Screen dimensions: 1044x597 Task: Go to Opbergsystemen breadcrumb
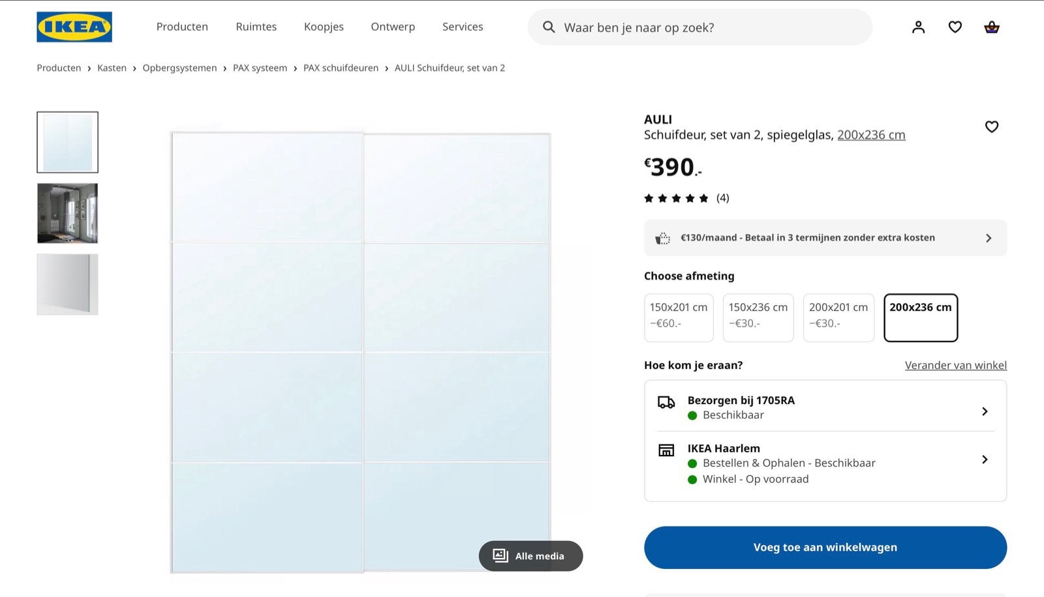[x=179, y=68]
